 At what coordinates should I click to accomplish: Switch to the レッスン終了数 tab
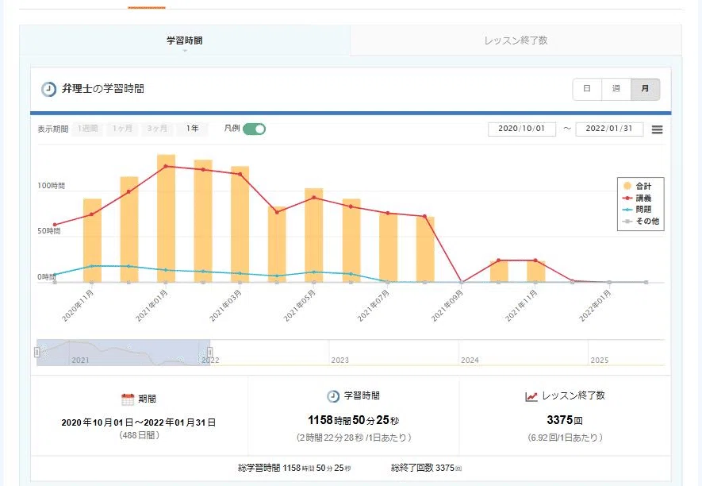[x=516, y=40]
